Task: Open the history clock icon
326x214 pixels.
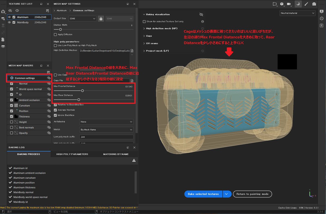Action: click(322, 18)
